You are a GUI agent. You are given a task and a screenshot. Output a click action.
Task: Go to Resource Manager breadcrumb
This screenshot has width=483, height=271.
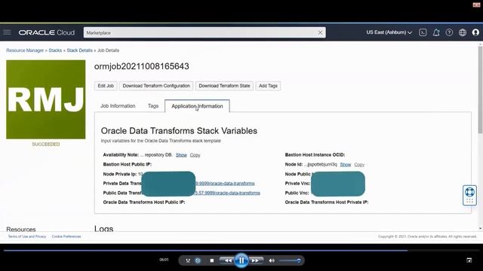[x=25, y=50]
